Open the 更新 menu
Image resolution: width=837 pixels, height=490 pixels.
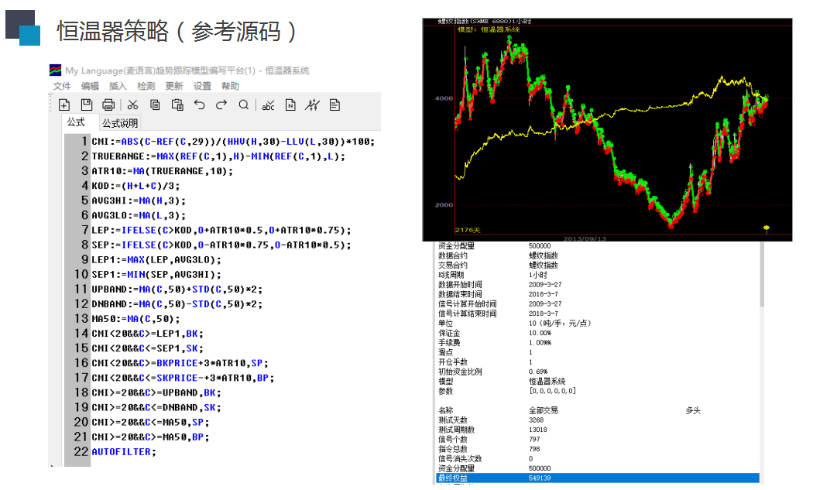click(174, 86)
